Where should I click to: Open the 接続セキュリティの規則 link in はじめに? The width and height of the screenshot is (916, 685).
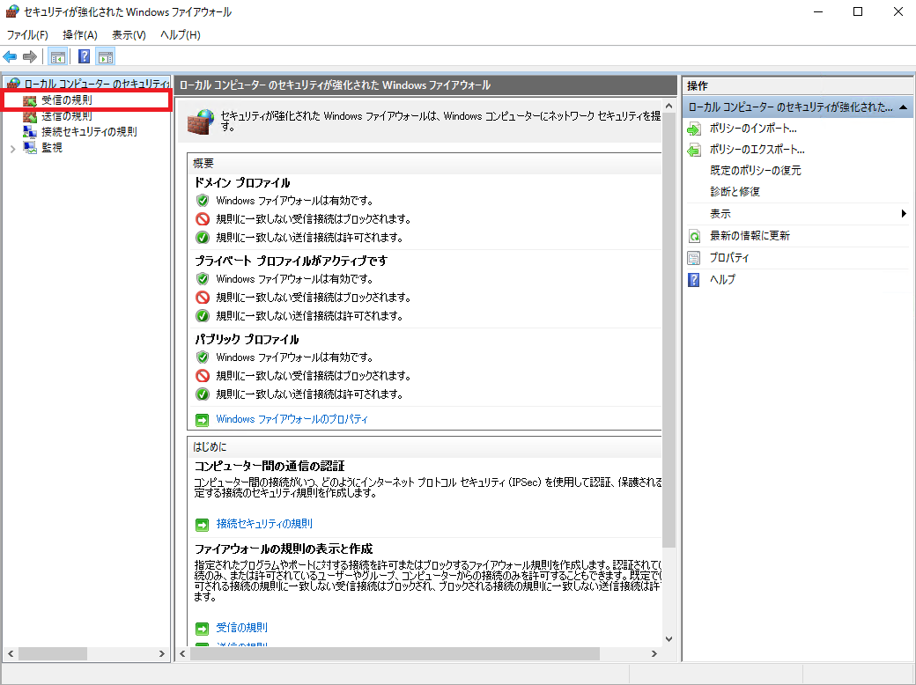264,524
